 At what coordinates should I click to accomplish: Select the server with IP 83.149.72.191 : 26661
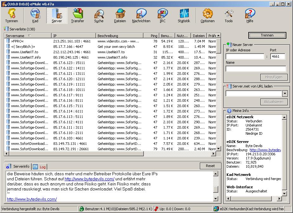click(110, 149)
